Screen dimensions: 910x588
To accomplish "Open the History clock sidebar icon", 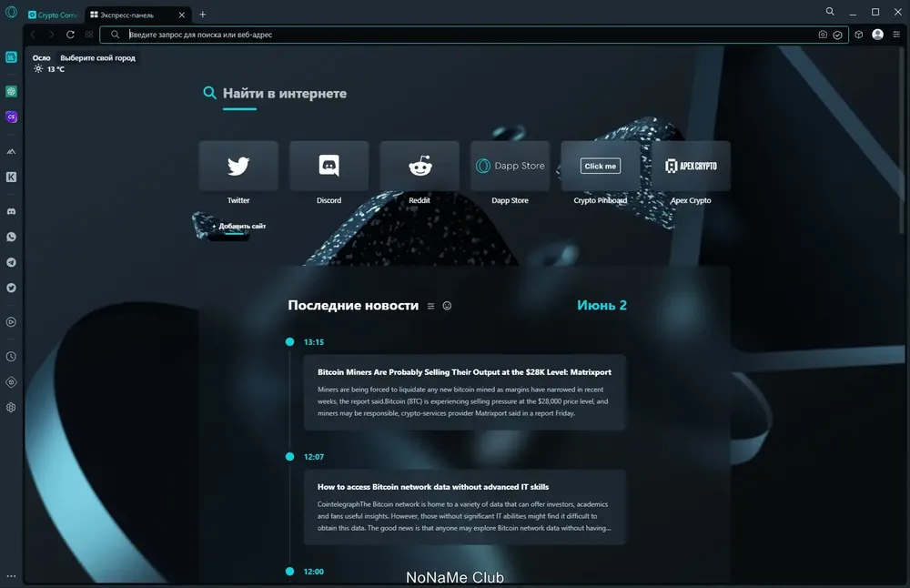I will (11, 357).
